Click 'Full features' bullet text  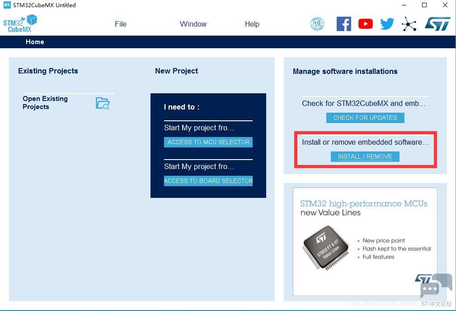click(x=378, y=257)
